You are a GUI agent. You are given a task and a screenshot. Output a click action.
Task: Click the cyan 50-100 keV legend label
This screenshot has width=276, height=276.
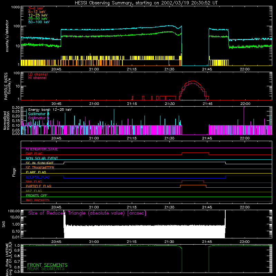click(39, 22)
